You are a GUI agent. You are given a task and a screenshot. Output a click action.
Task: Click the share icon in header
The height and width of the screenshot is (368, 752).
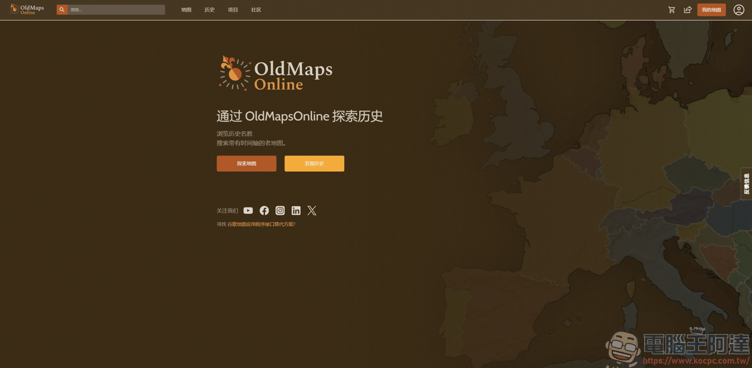(687, 10)
